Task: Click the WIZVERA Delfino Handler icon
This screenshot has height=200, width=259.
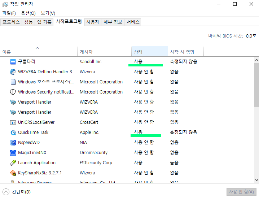Action: (13, 72)
